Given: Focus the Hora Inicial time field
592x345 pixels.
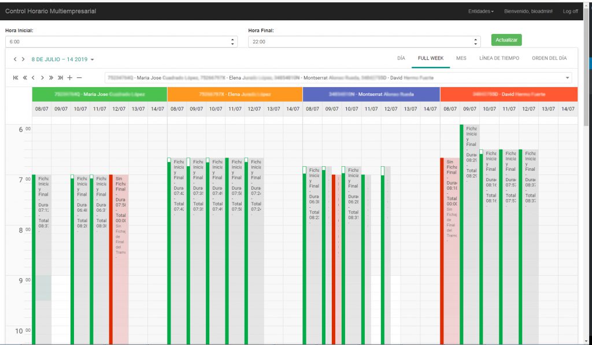Looking at the screenshot, I should coord(121,42).
